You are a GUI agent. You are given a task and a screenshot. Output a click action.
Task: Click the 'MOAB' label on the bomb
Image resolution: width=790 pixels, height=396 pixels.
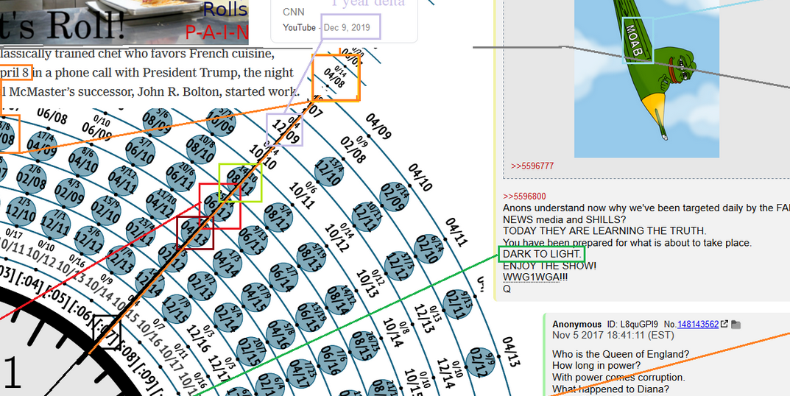point(634,39)
